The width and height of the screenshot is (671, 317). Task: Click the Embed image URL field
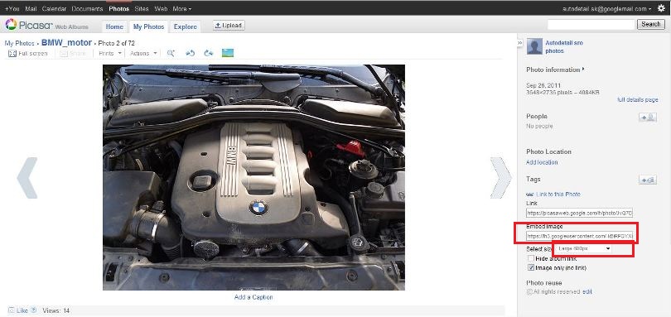(x=579, y=236)
